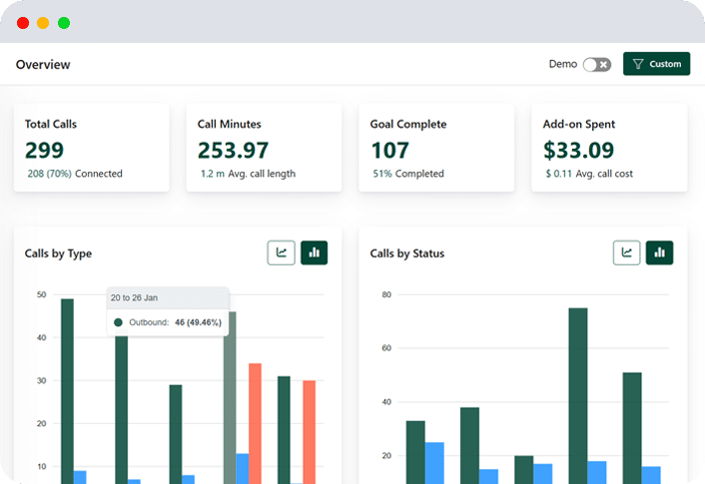Image resolution: width=705 pixels, height=484 pixels.
Task: Click the Outbound green dot in the tooltip
Action: click(118, 322)
